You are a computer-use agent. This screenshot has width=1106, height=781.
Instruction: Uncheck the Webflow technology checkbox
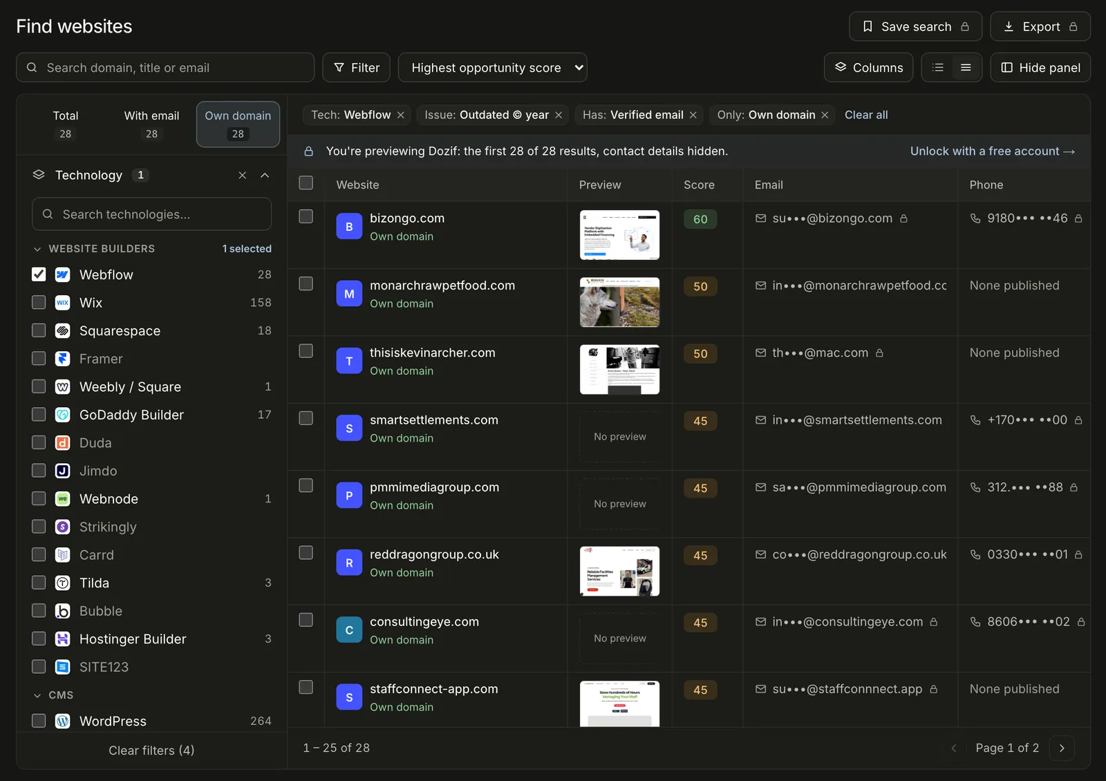click(x=39, y=274)
